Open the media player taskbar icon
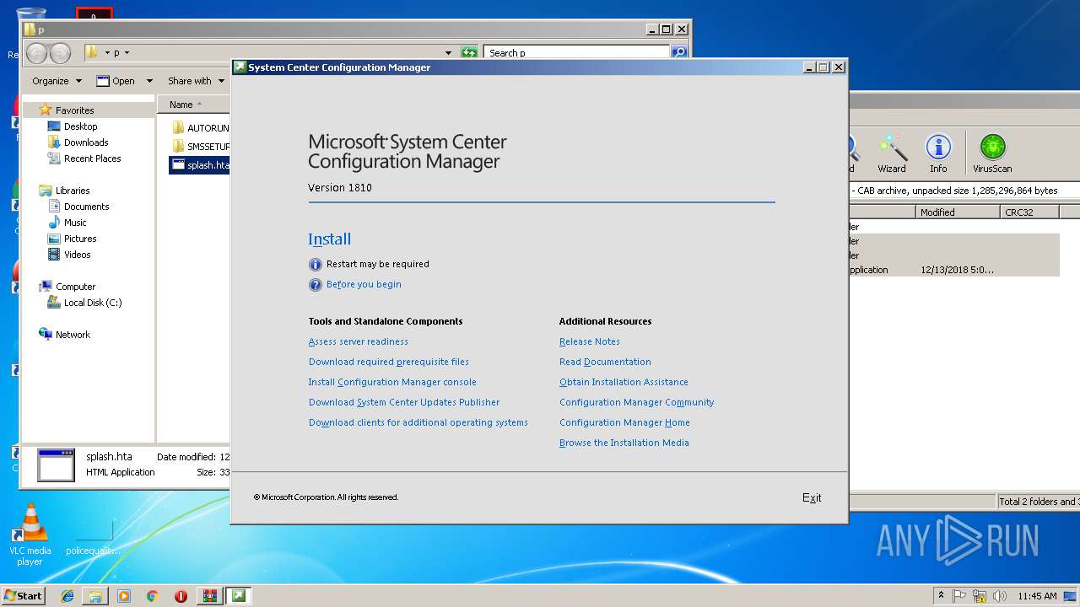Image resolution: width=1080 pixels, height=607 pixels. click(x=124, y=596)
